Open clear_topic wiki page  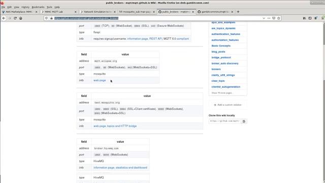click(x=218, y=81)
